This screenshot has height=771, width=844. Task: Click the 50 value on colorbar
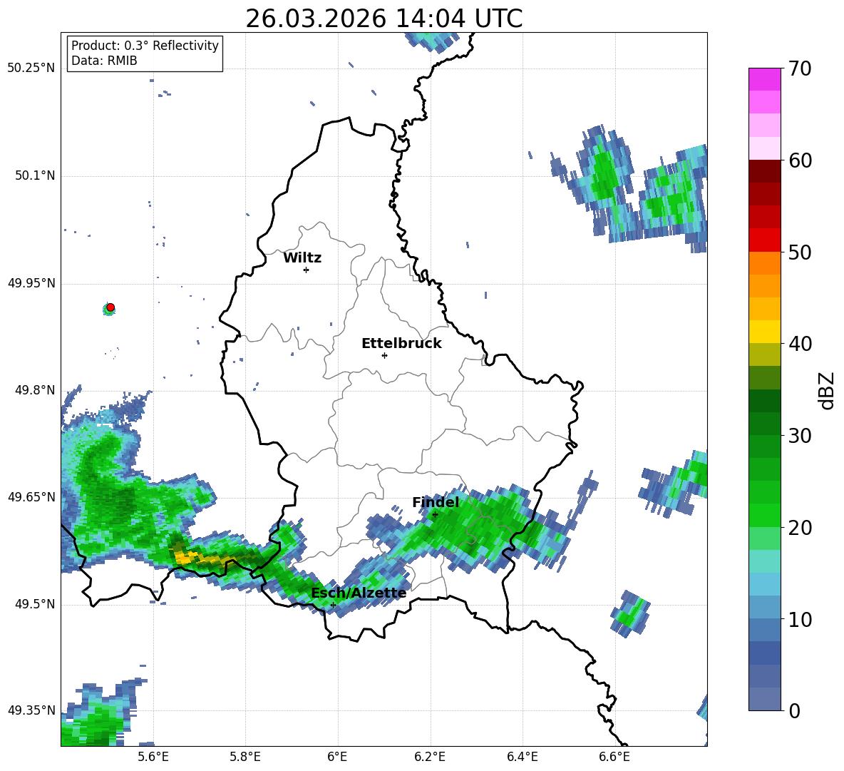pyautogui.click(x=800, y=252)
